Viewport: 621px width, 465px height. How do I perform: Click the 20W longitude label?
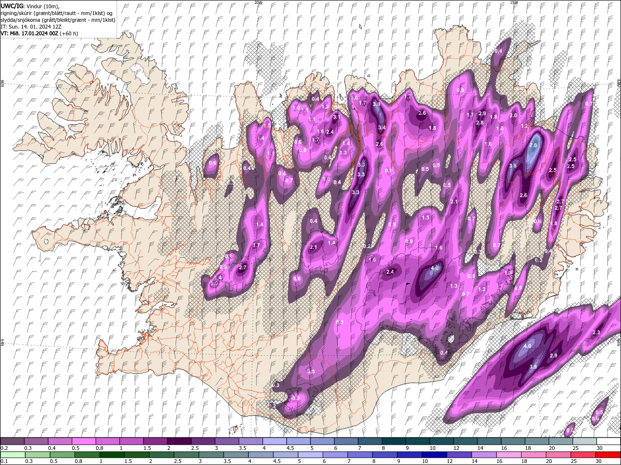pyautogui.click(x=258, y=2)
